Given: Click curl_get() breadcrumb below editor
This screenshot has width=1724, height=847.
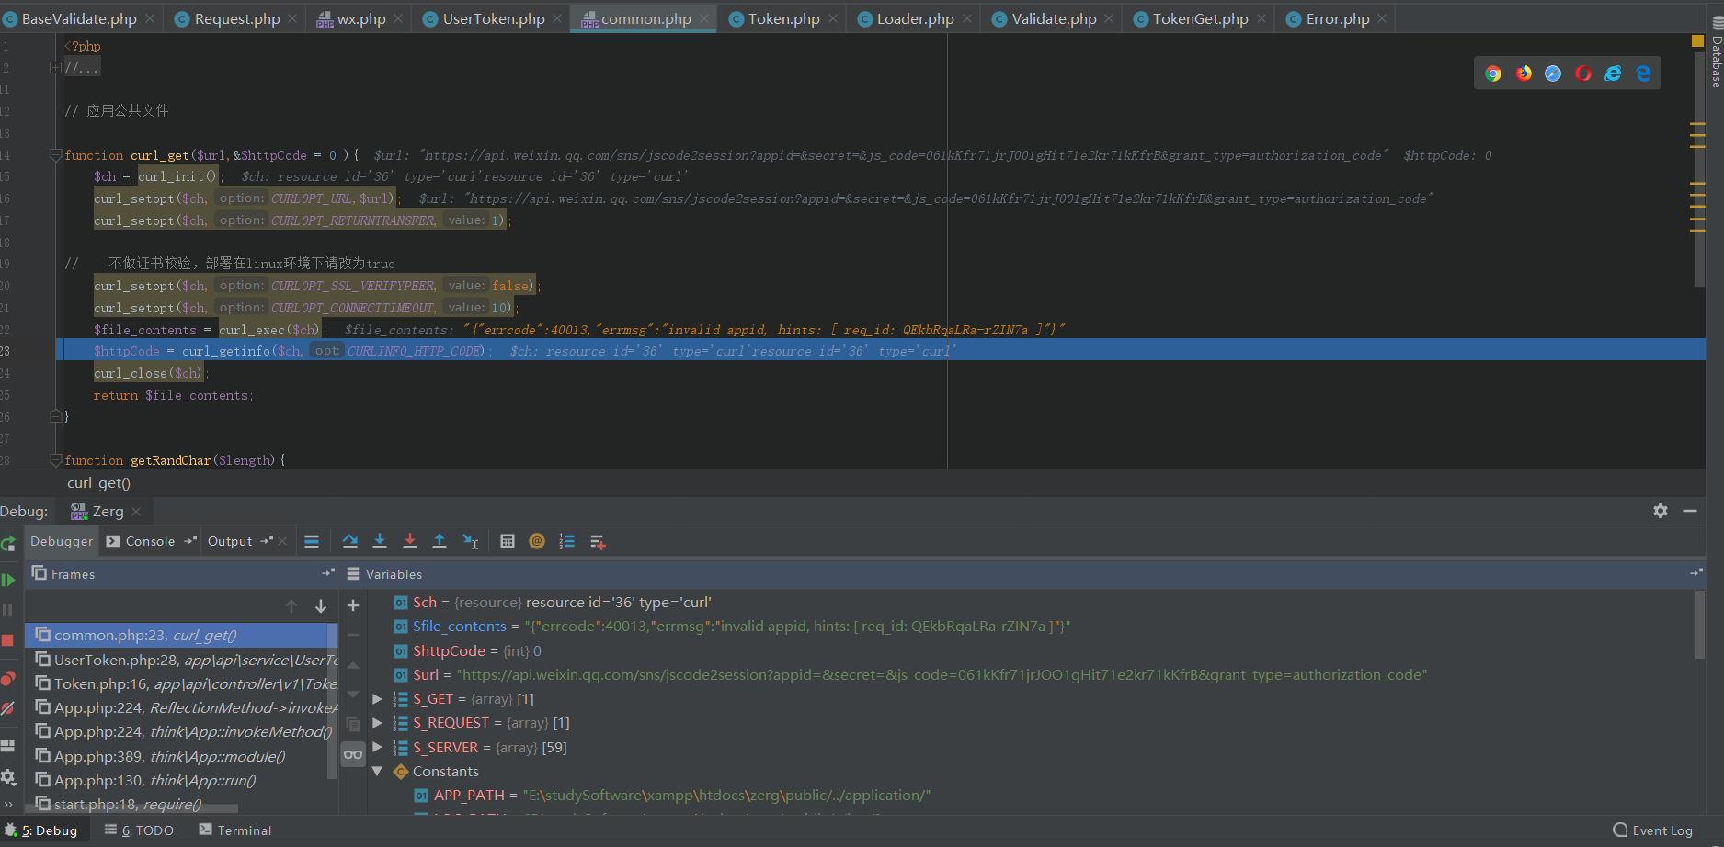Looking at the screenshot, I should [98, 482].
